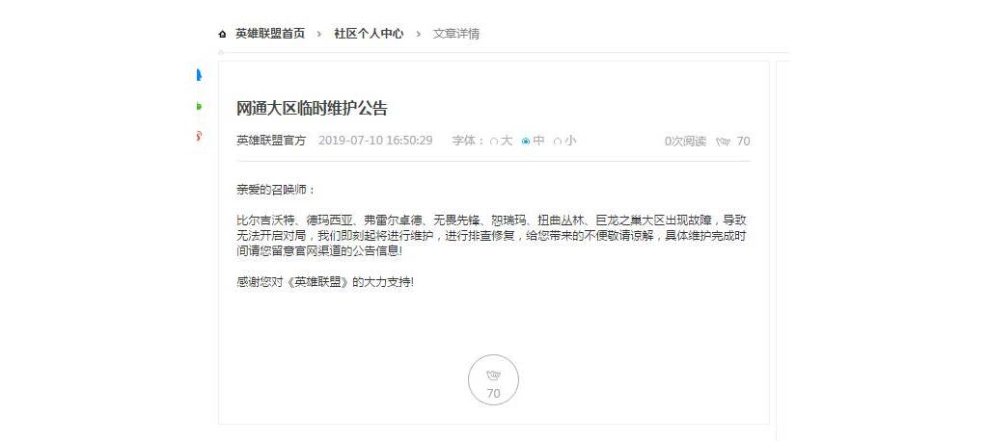Screen dimensions: 988x441
Task: Click the home icon in the breadcrumb
Action: coord(222,34)
